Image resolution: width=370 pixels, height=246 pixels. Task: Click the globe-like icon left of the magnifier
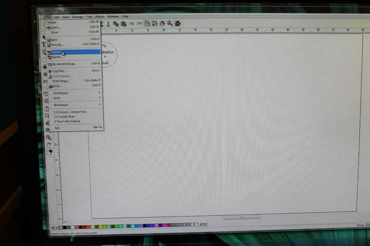[162, 23]
